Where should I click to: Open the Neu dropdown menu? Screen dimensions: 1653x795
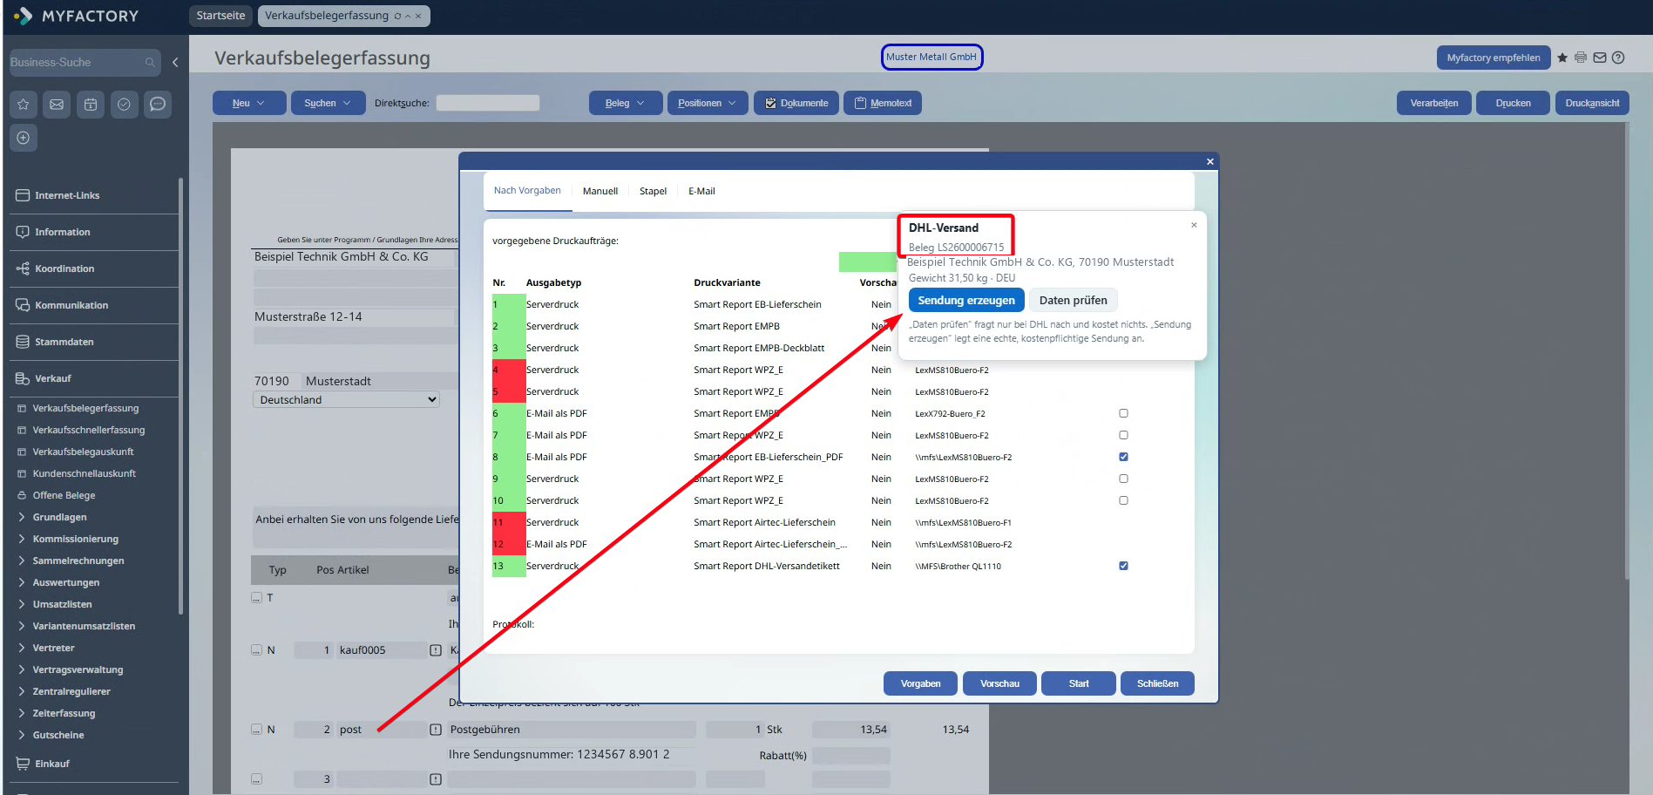(x=249, y=103)
